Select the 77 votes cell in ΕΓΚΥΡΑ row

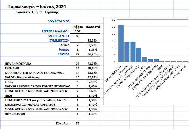pyautogui.click(x=78, y=54)
